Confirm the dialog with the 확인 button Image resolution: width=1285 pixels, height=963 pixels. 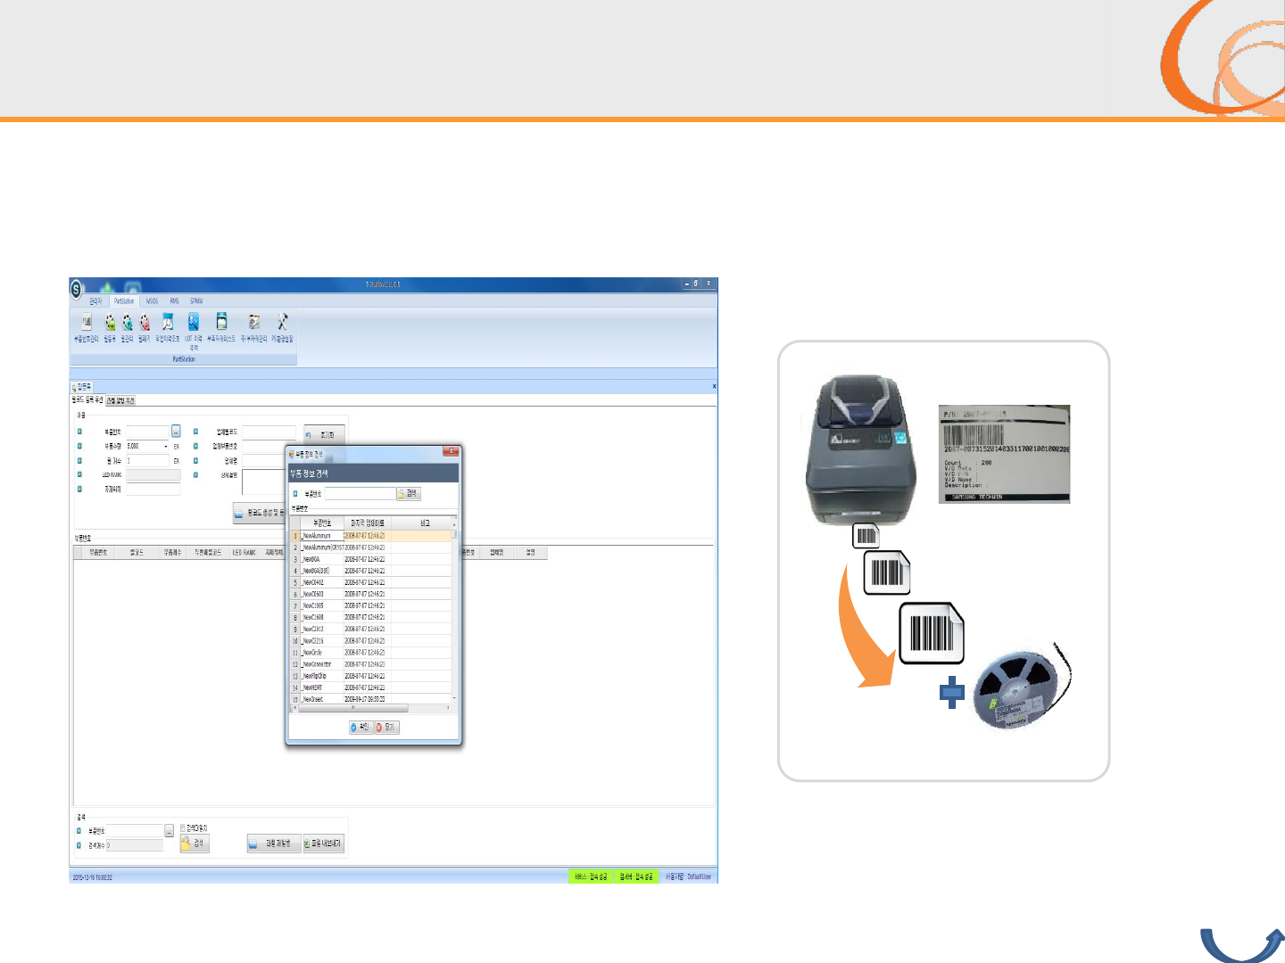(361, 728)
